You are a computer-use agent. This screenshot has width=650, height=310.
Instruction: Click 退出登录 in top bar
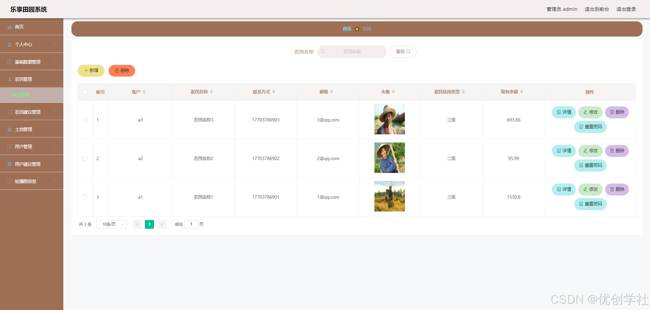(x=626, y=9)
